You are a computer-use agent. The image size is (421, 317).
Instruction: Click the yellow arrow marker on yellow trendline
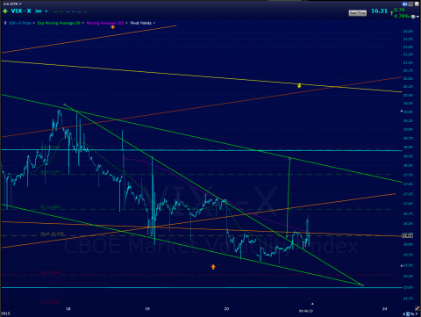pyautogui.click(x=299, y=86)
